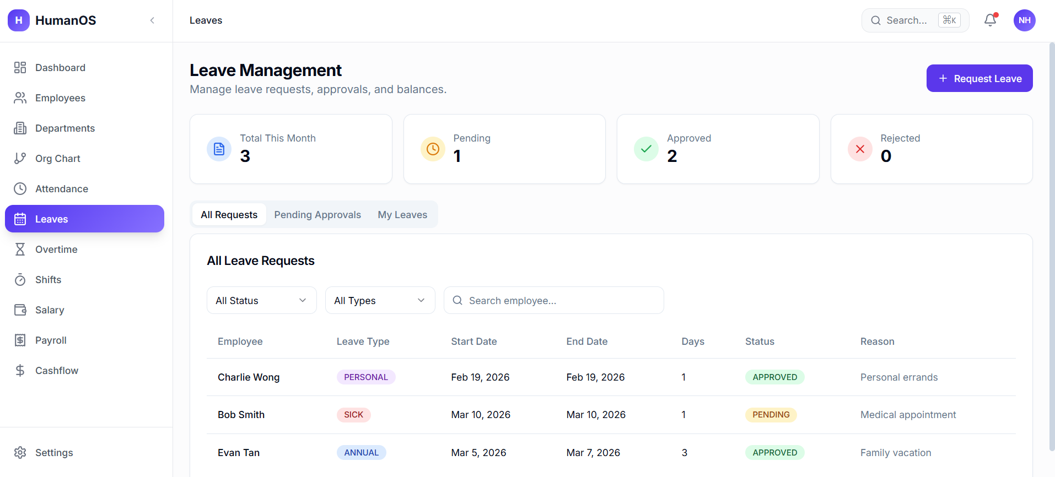Viewport: 1055px width, 477px height.
Task: Click the page vertical scrollbar
Action: tap(1052, 248)
